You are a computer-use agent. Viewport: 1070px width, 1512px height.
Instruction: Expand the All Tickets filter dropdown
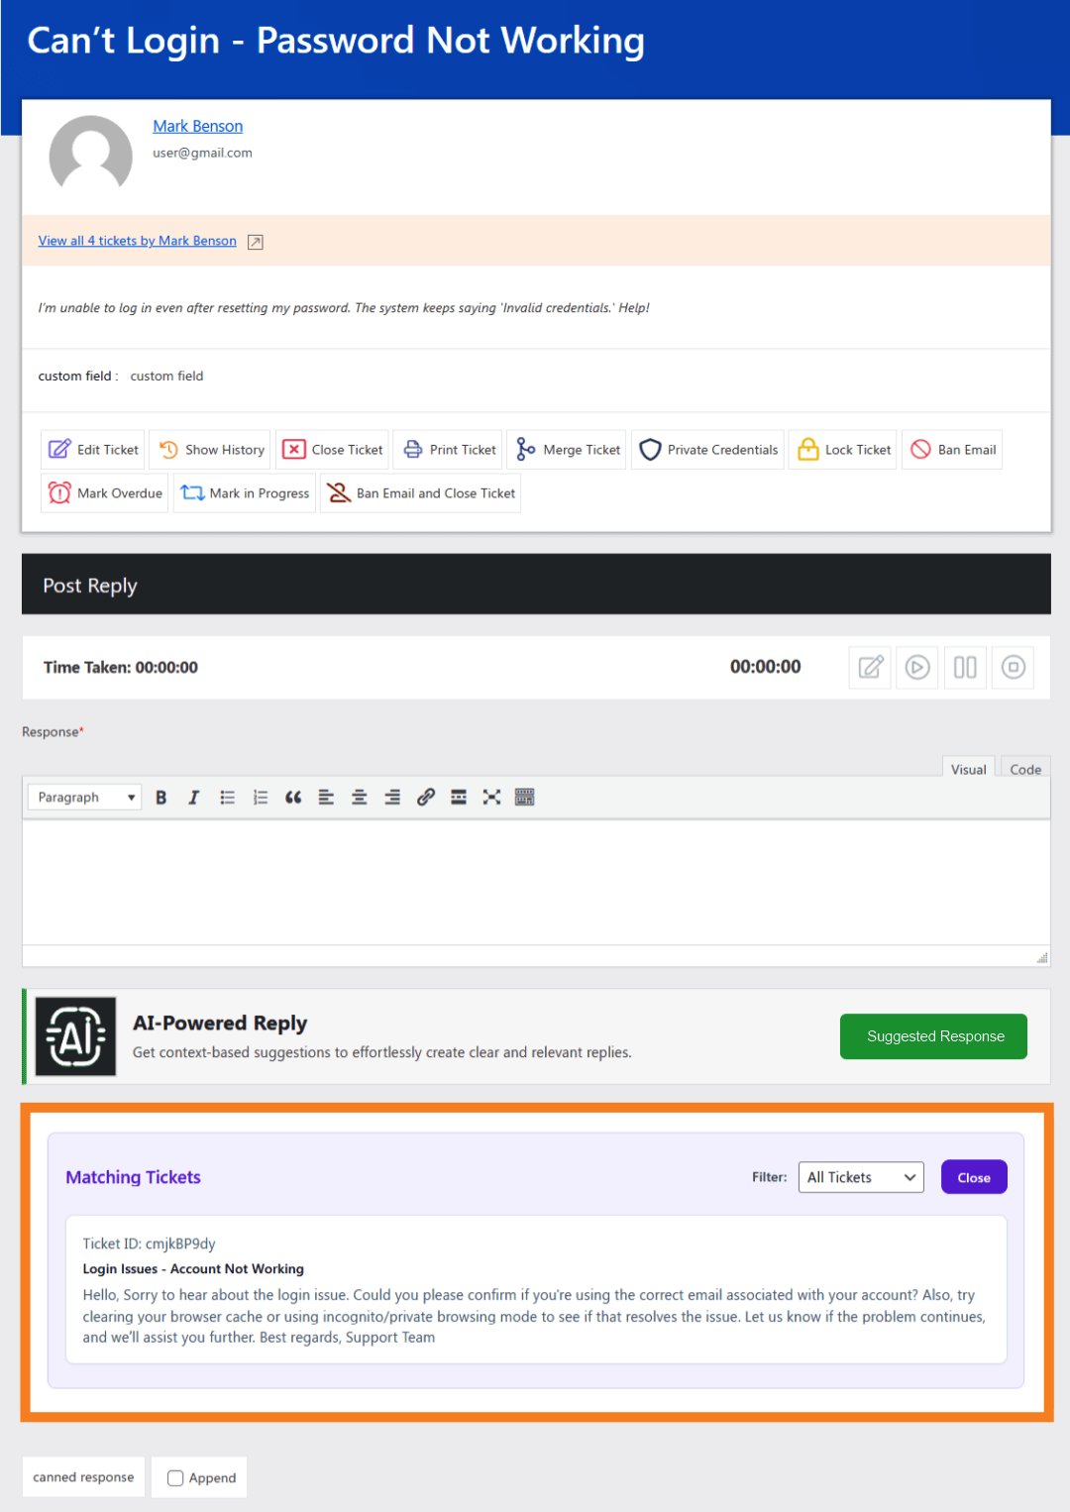coord(861,1177)
